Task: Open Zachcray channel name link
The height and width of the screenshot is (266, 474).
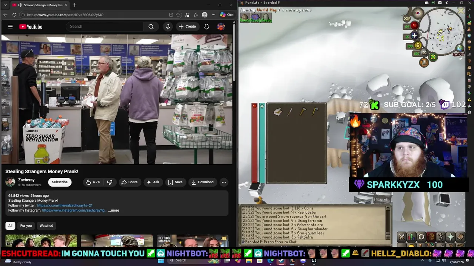Action: click(26, 180)
